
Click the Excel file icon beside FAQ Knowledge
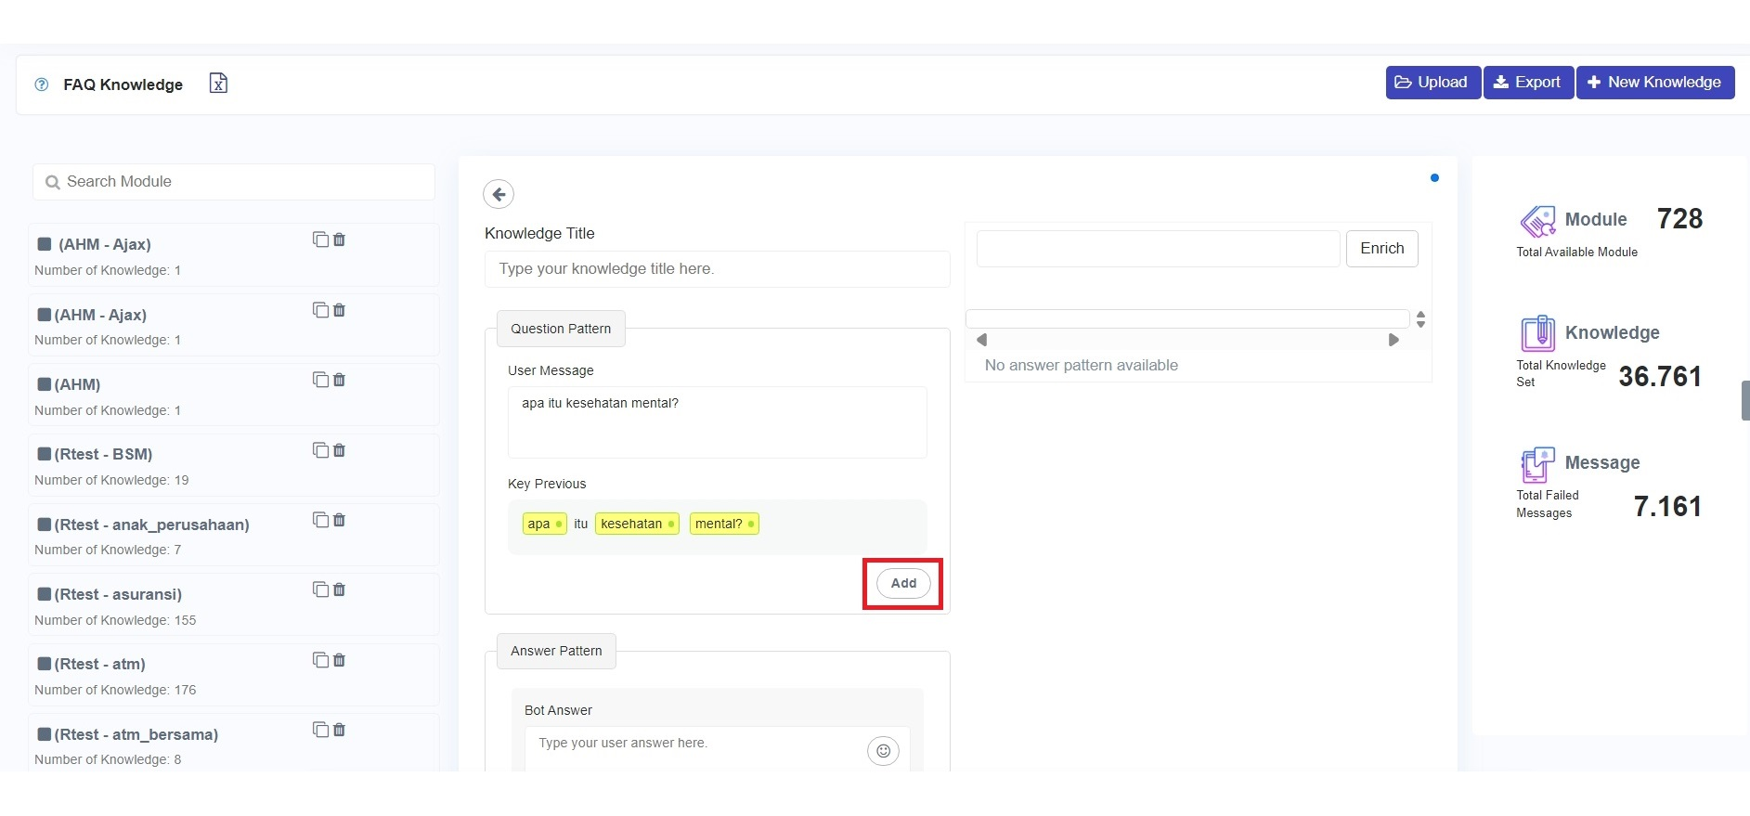coord(218,84)
